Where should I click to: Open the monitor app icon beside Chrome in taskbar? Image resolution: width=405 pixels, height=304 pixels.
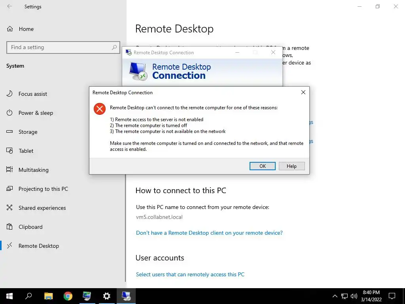tap(87, 296)
